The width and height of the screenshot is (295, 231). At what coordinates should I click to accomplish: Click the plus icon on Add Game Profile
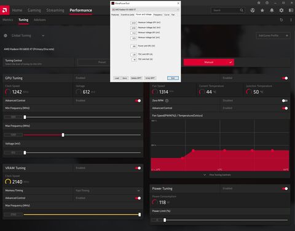pos(287,36)
